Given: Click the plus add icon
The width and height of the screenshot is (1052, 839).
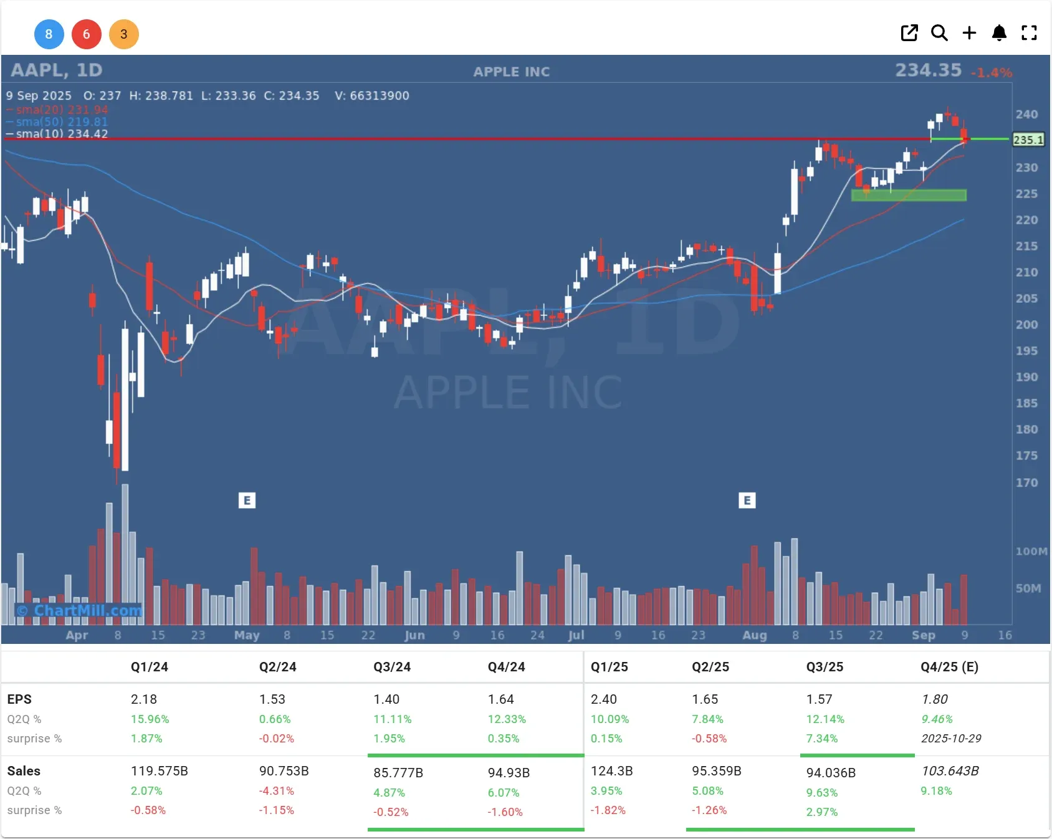Looking at the screenshot, I should (x=969, y=33).
